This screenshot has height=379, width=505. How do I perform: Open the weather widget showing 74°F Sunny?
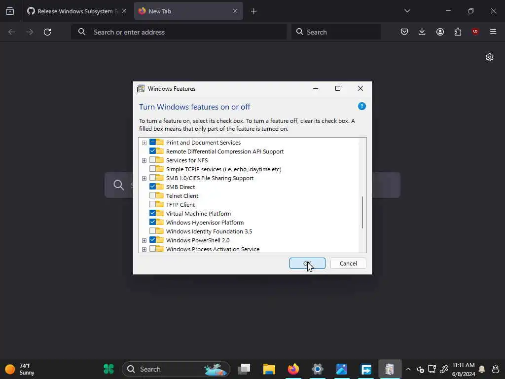pos(20,369)
